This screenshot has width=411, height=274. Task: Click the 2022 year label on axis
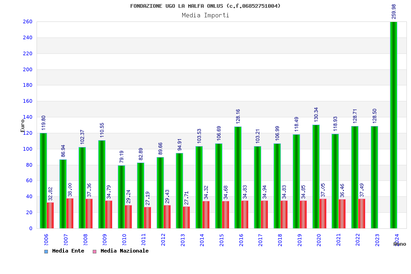tap(358, 240)
